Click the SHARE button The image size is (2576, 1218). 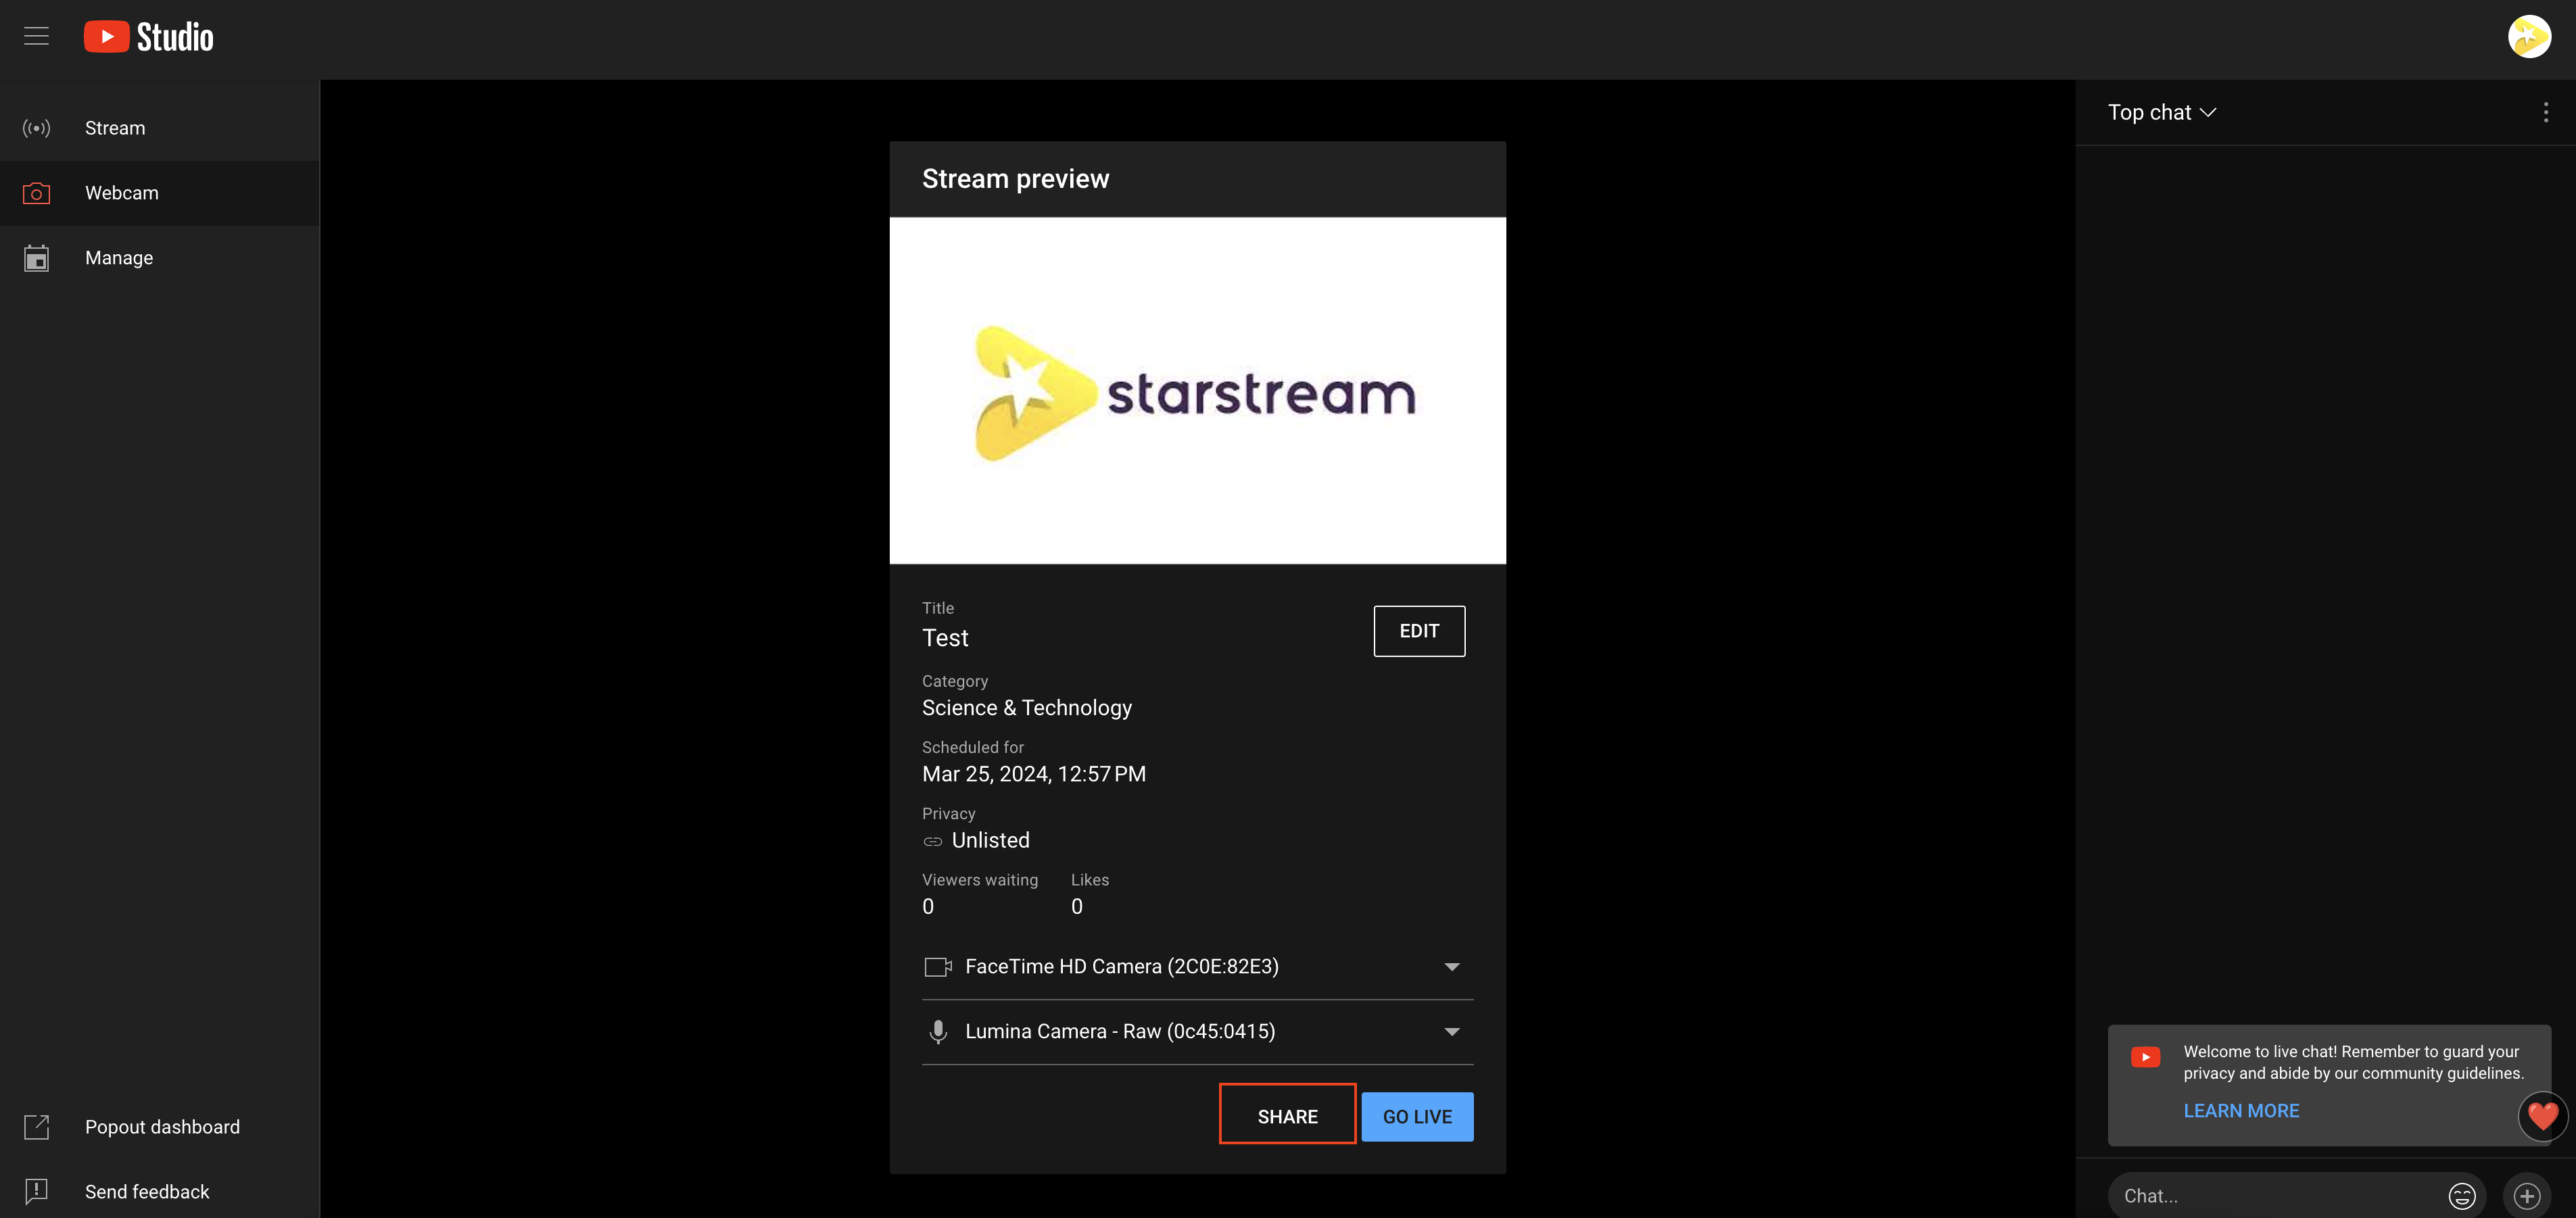1287,1116
